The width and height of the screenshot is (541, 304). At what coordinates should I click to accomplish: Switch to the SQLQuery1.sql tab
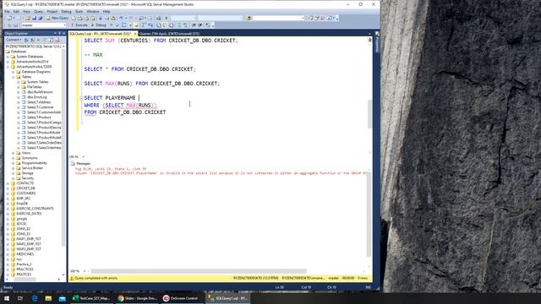click(x=100, y=34)
